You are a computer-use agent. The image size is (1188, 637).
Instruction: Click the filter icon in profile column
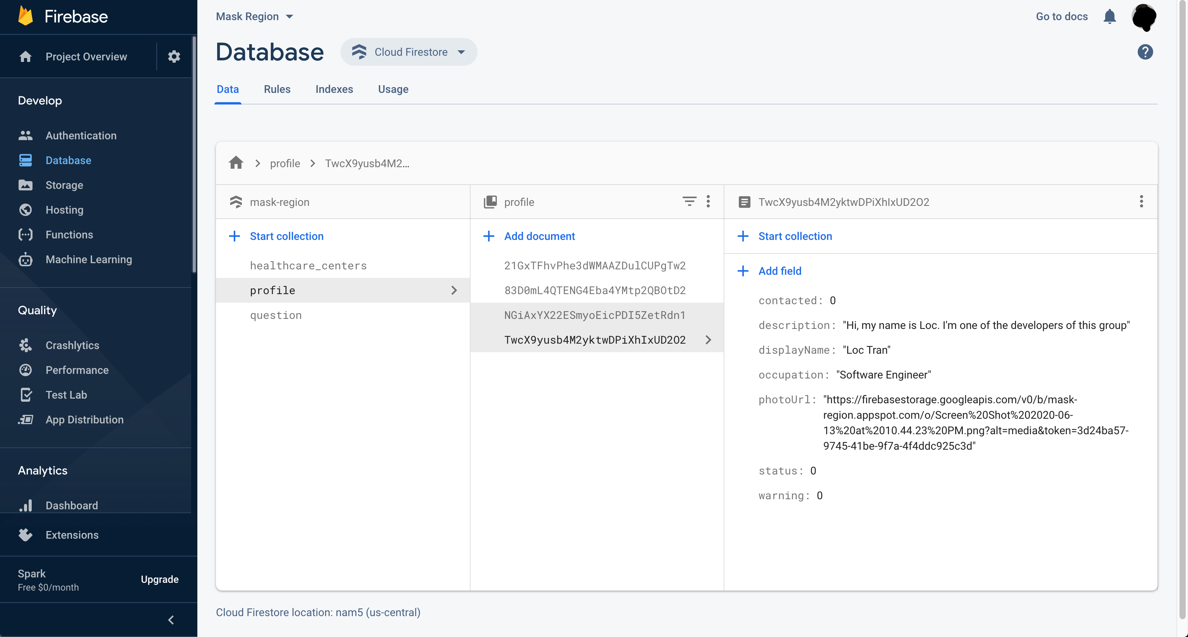pyautogui.click(x=689, y=202)
